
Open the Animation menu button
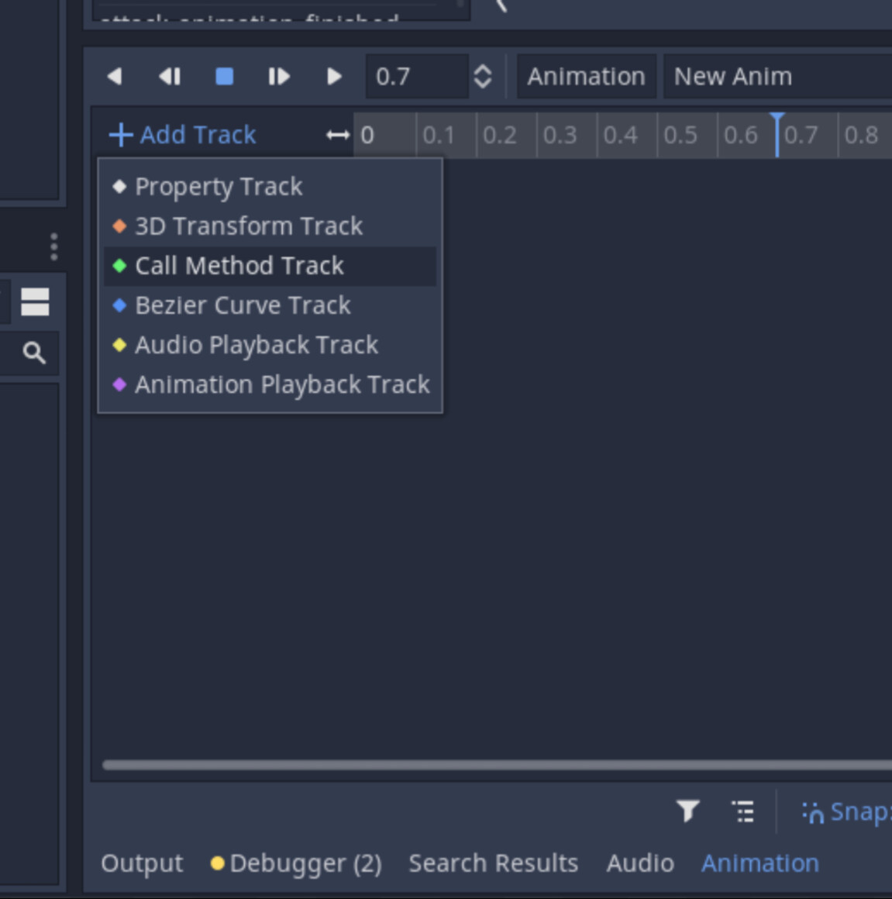click(x=586, y=76)
